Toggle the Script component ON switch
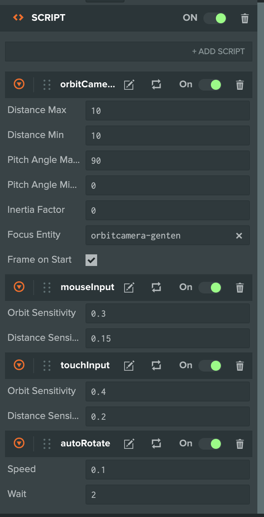The height and width of the screenshot is (517, 264). (215, 18)
